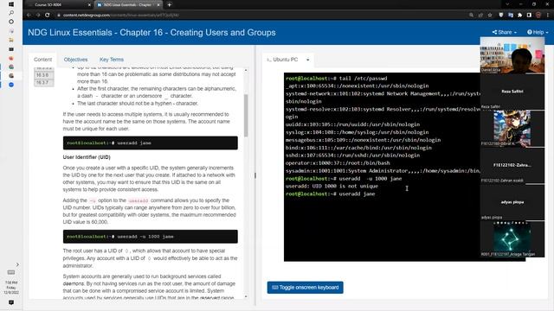This screenshot has width=554, height=311.
Task: Click the site lock icon
Action: [59, 16]
